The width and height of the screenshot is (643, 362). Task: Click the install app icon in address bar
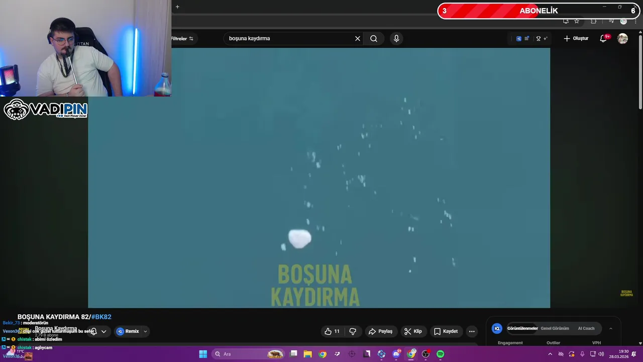566,21
